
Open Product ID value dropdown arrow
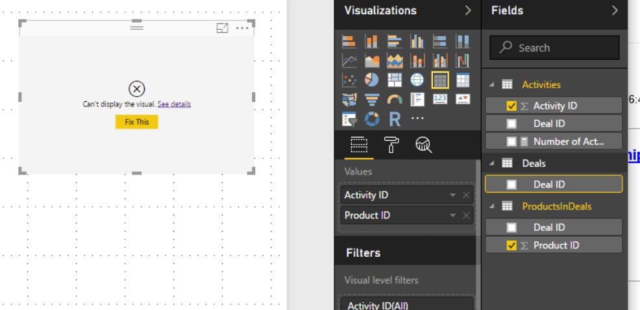452,215
